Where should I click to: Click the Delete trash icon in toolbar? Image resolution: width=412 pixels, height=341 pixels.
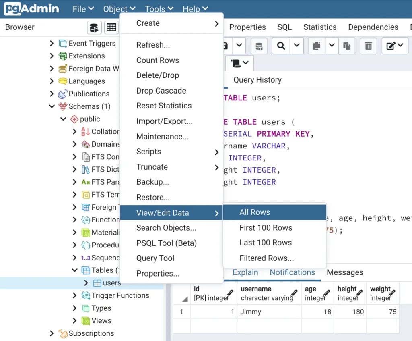(x=368, y=46)
